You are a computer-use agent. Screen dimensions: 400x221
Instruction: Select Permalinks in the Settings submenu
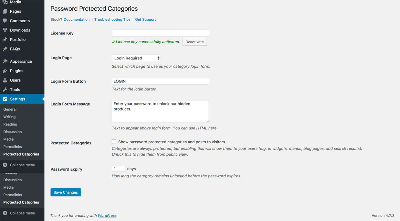(12, 147)
